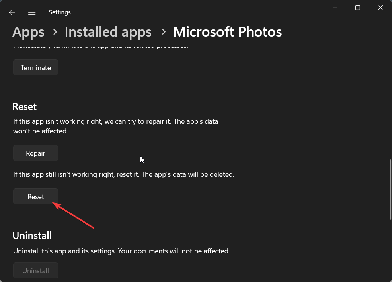This screenshot has width=392, height=282.
Task: Terminate the Microsoft Photos app
Action: 35,68
